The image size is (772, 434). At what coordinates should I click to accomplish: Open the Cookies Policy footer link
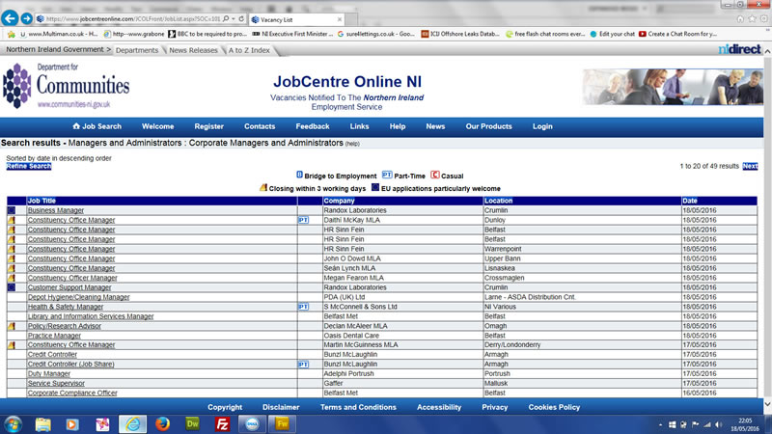(554, 407)
